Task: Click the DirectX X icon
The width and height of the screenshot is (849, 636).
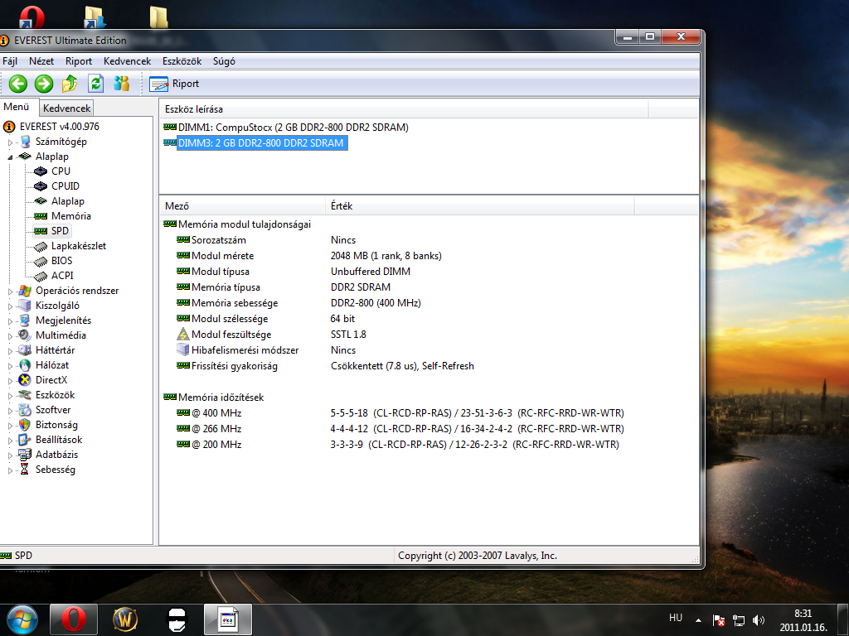Action: coord(25,380)
